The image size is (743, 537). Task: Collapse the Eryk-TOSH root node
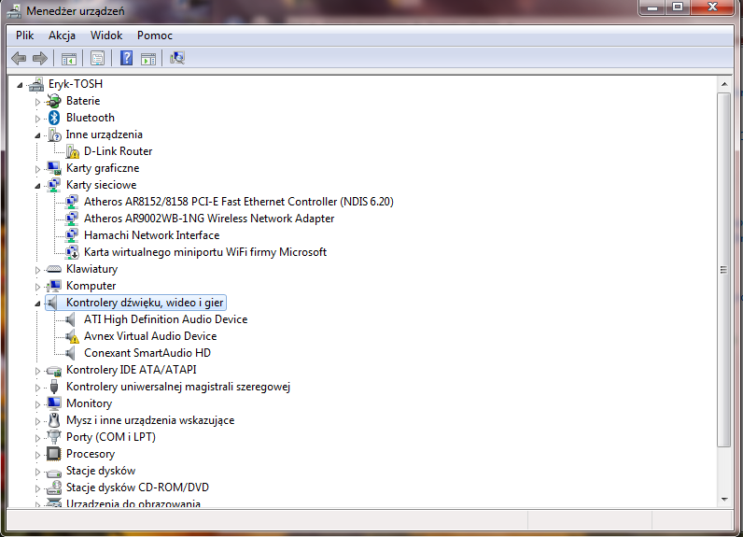pyautogui.click(x=20, y=85)
